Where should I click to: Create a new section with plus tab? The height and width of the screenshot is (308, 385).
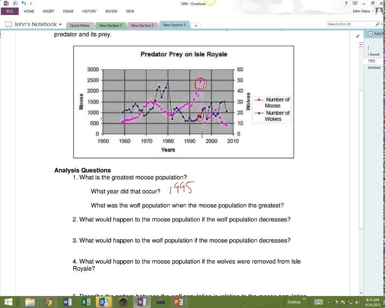click(x=195, y=26)
